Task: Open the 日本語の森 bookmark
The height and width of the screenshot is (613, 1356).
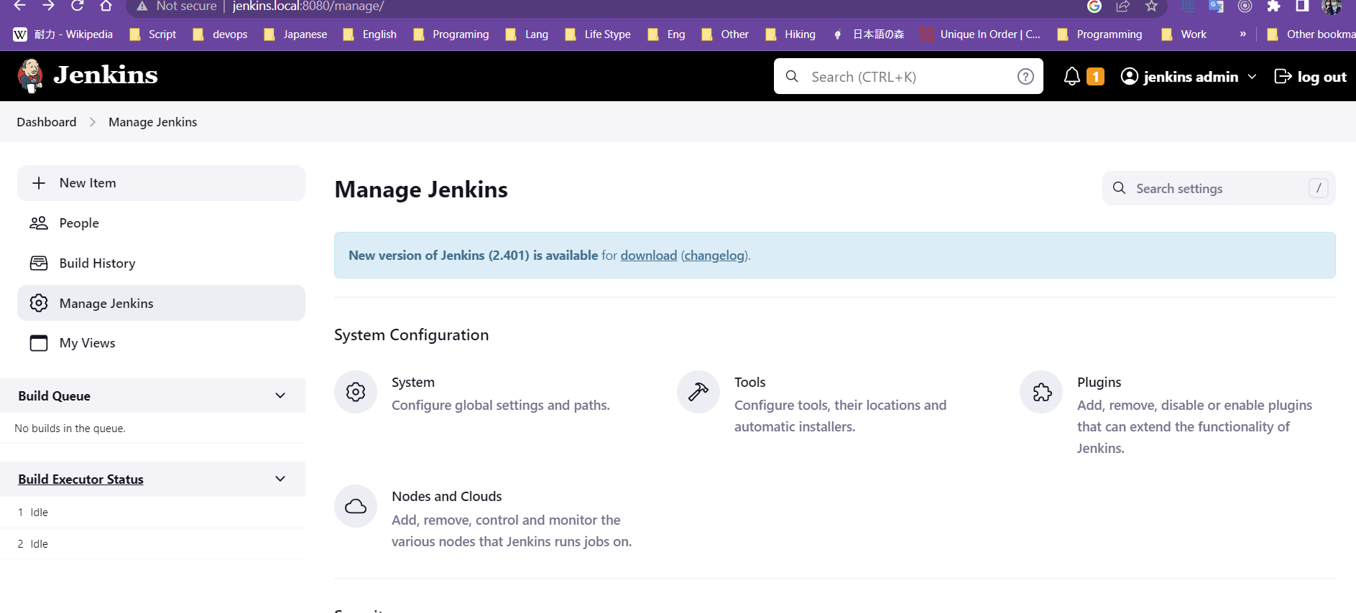Action: 868,34
